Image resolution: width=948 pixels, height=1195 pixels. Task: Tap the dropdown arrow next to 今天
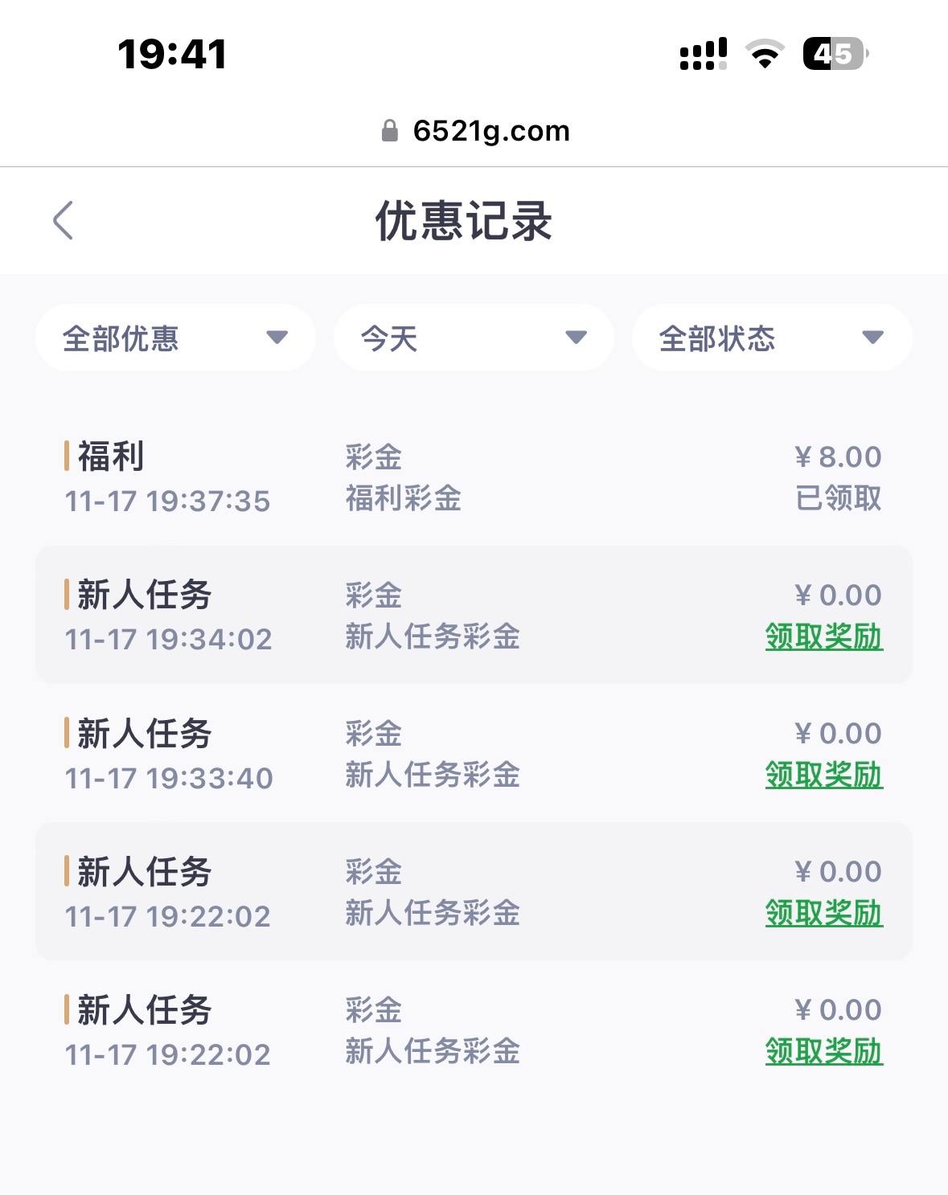tap(576, 338)
